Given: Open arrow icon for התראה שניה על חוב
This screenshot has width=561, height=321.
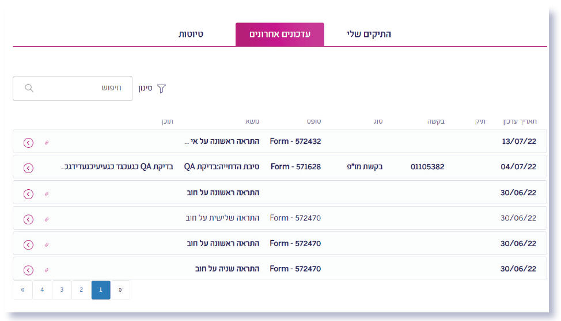Looking at the screenshot, I should point(28,269).
